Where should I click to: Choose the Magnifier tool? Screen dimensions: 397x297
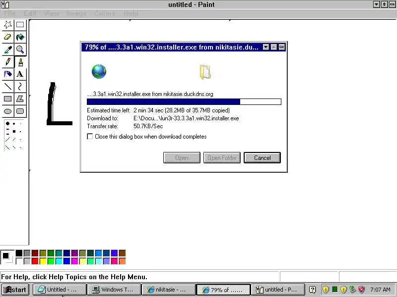click(x=20, y=49)
